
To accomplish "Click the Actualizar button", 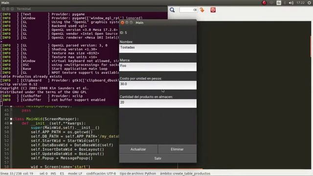I will [x=138, y=149].
